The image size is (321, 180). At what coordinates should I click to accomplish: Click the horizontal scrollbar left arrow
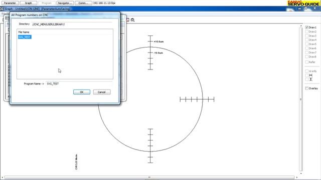[3, 177]
